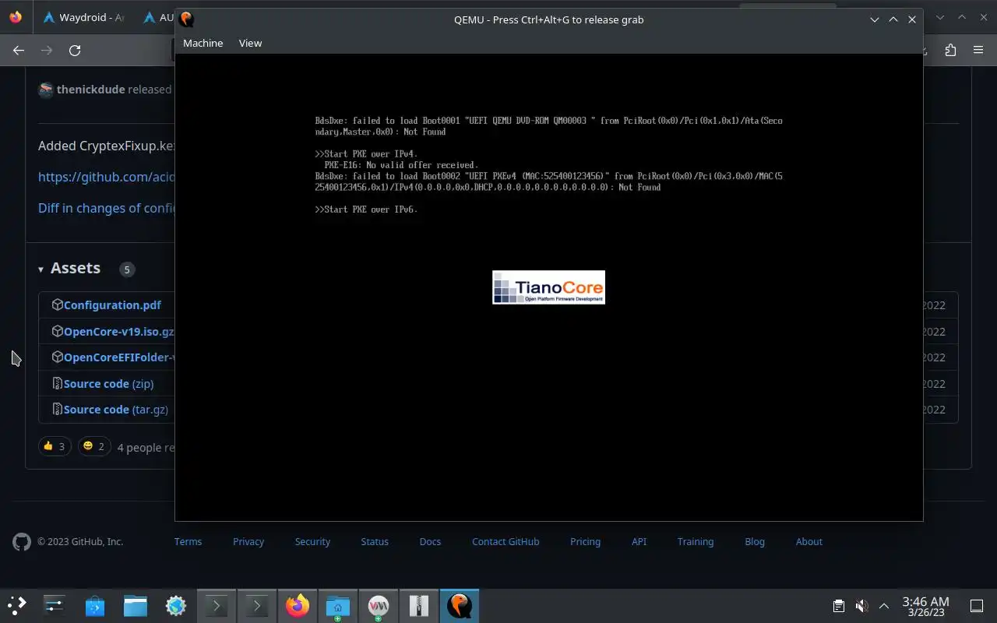Click the thenickdude avatar image
997x623 pixels.
[x=46, y=89]
